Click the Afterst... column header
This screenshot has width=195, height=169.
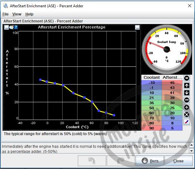click(x=172, y=78)
